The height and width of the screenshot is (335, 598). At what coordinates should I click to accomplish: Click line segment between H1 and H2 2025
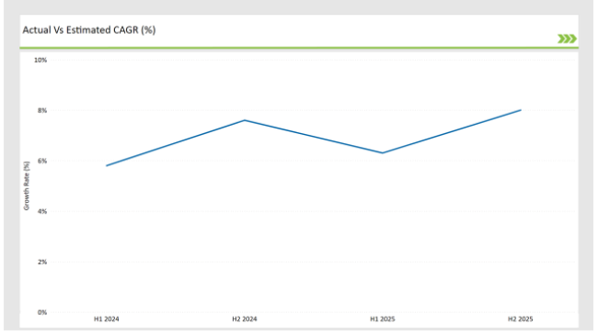point(452,132)
